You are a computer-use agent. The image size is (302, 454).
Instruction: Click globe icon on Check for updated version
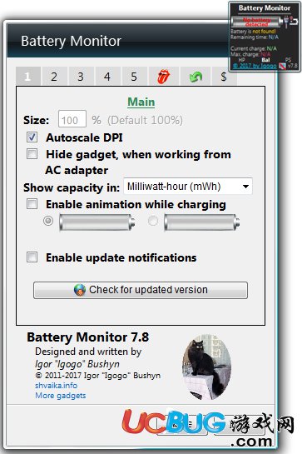pyautogui.click(x=80, y=290)
